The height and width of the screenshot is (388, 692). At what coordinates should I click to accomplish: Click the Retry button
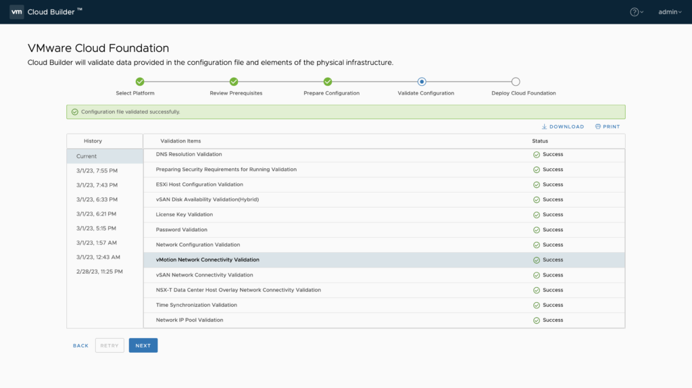click(x=109, y=345)
